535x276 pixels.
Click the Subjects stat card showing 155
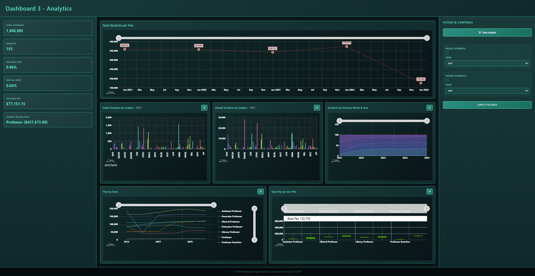point(48,47)
